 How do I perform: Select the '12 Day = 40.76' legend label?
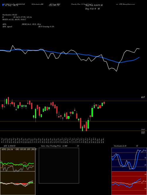pos(11,5)
